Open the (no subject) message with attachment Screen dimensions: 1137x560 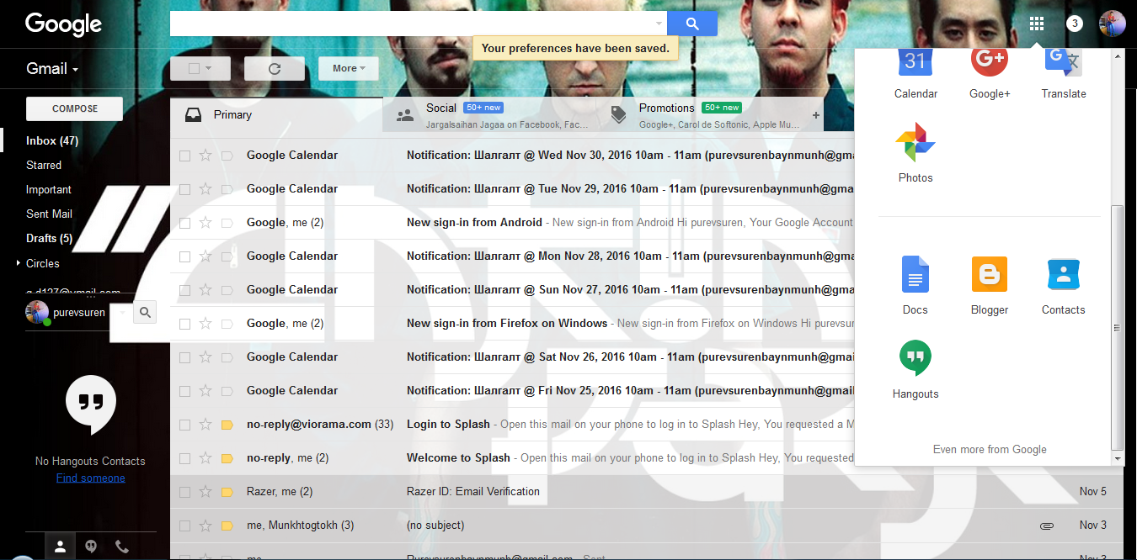[x=435, y=526]
